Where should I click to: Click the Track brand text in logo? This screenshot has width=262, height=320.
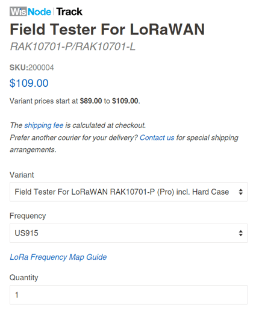[69, 11]
